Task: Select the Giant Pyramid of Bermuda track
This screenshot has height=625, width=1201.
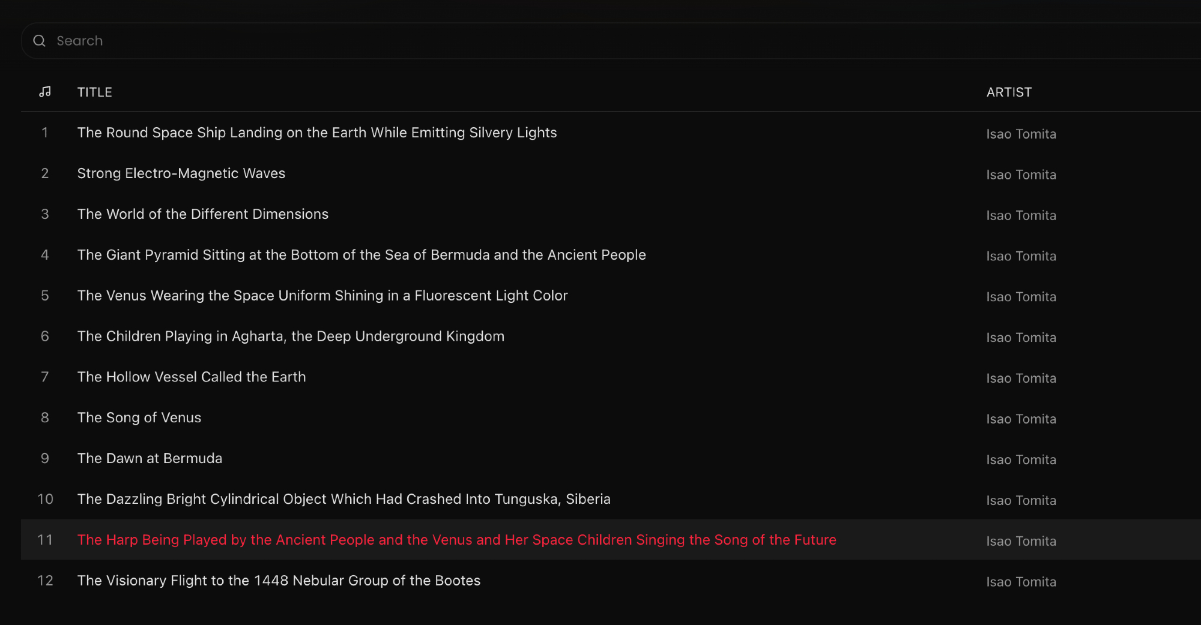Action: pyautogui.click(x=362, y=255)
